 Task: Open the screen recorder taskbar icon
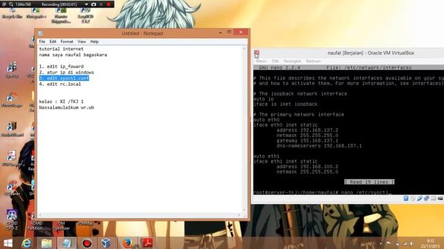87,243
